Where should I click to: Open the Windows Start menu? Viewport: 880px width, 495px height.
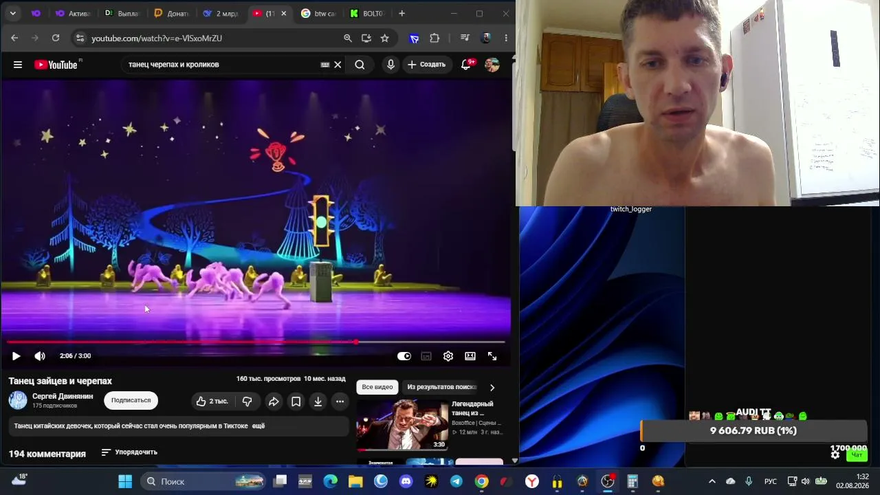click(125, 481)
